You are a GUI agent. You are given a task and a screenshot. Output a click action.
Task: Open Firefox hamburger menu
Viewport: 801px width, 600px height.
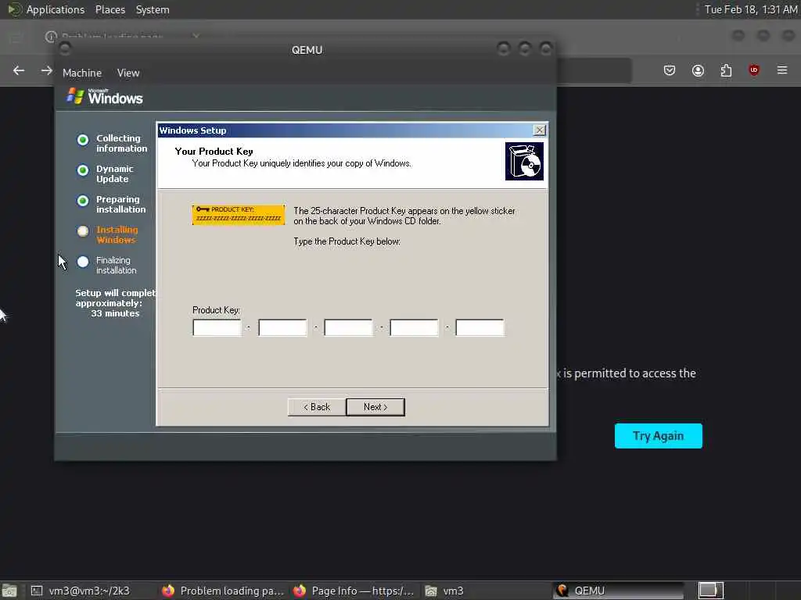782,70
